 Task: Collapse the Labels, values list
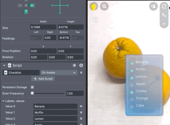(3, 101)
